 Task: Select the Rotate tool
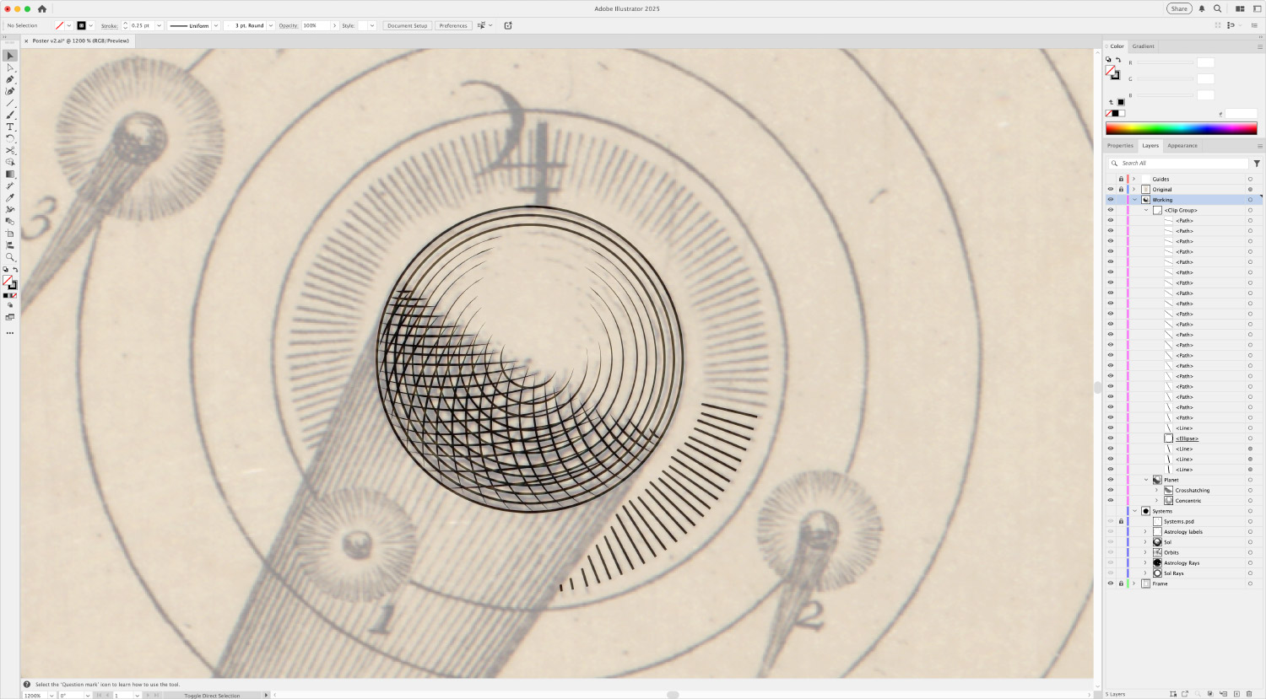[x=10, y=138]
